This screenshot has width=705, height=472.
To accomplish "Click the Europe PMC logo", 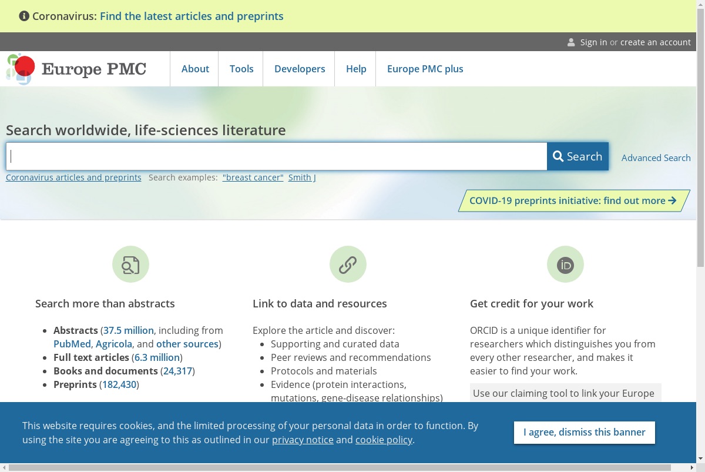I will pyautogui.click(x=76, y=69).
